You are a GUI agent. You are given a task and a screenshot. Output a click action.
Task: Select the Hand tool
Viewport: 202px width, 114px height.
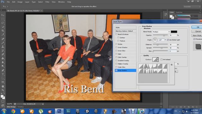point(3,86)
